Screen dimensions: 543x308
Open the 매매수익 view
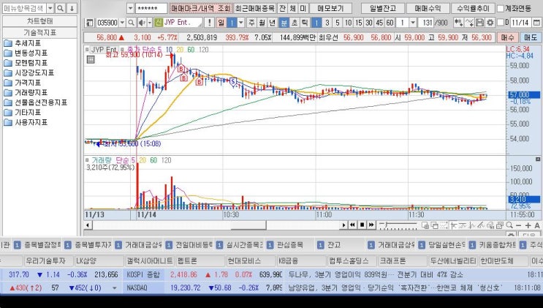428,8
